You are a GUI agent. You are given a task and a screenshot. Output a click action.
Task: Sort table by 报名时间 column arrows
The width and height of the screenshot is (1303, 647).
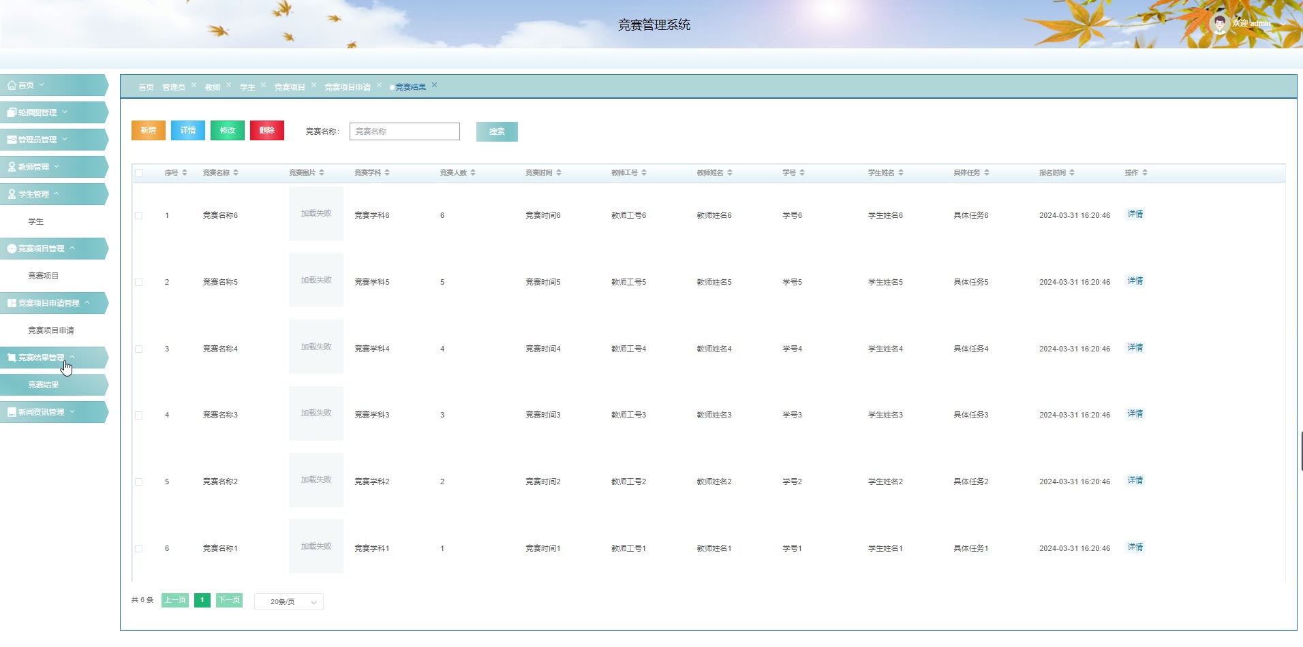click(x=1072, y=173)
